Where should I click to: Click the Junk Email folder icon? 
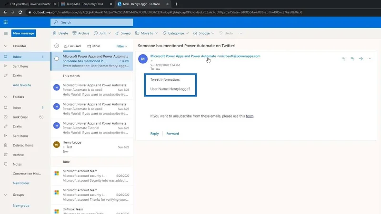(x=6, y=117)
